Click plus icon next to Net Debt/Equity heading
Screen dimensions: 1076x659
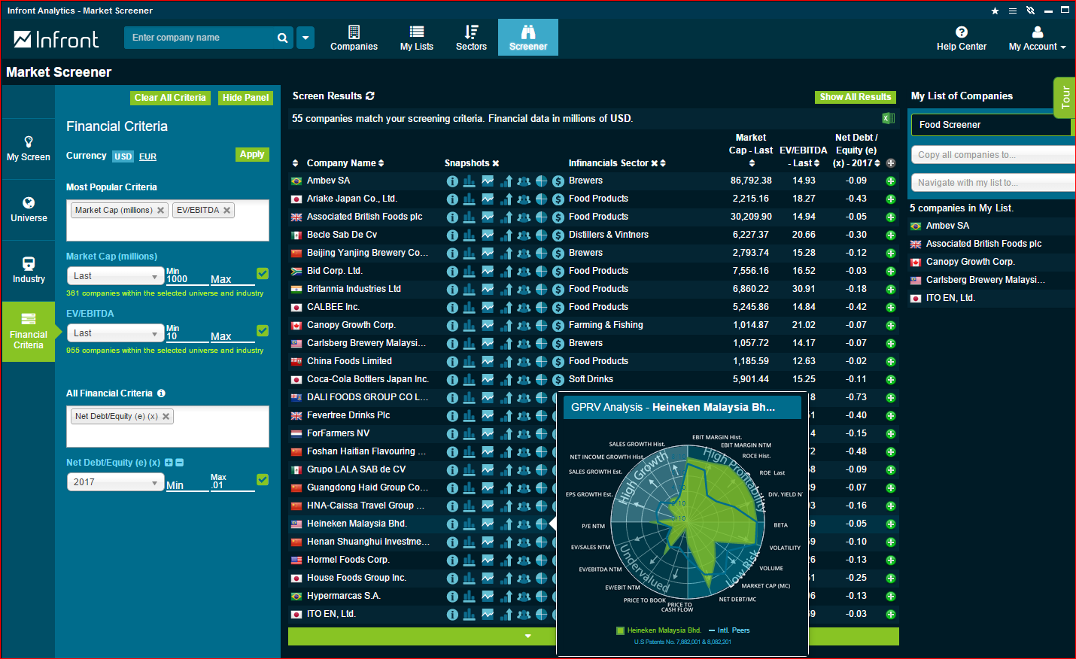(169, 463)
